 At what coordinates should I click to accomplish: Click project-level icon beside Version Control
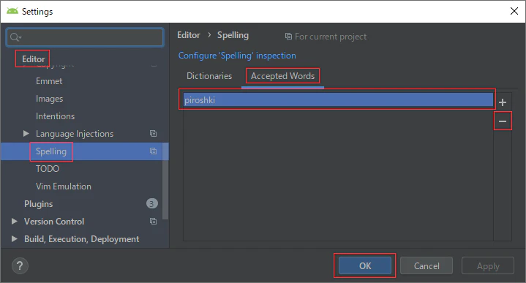coord(154,222)
